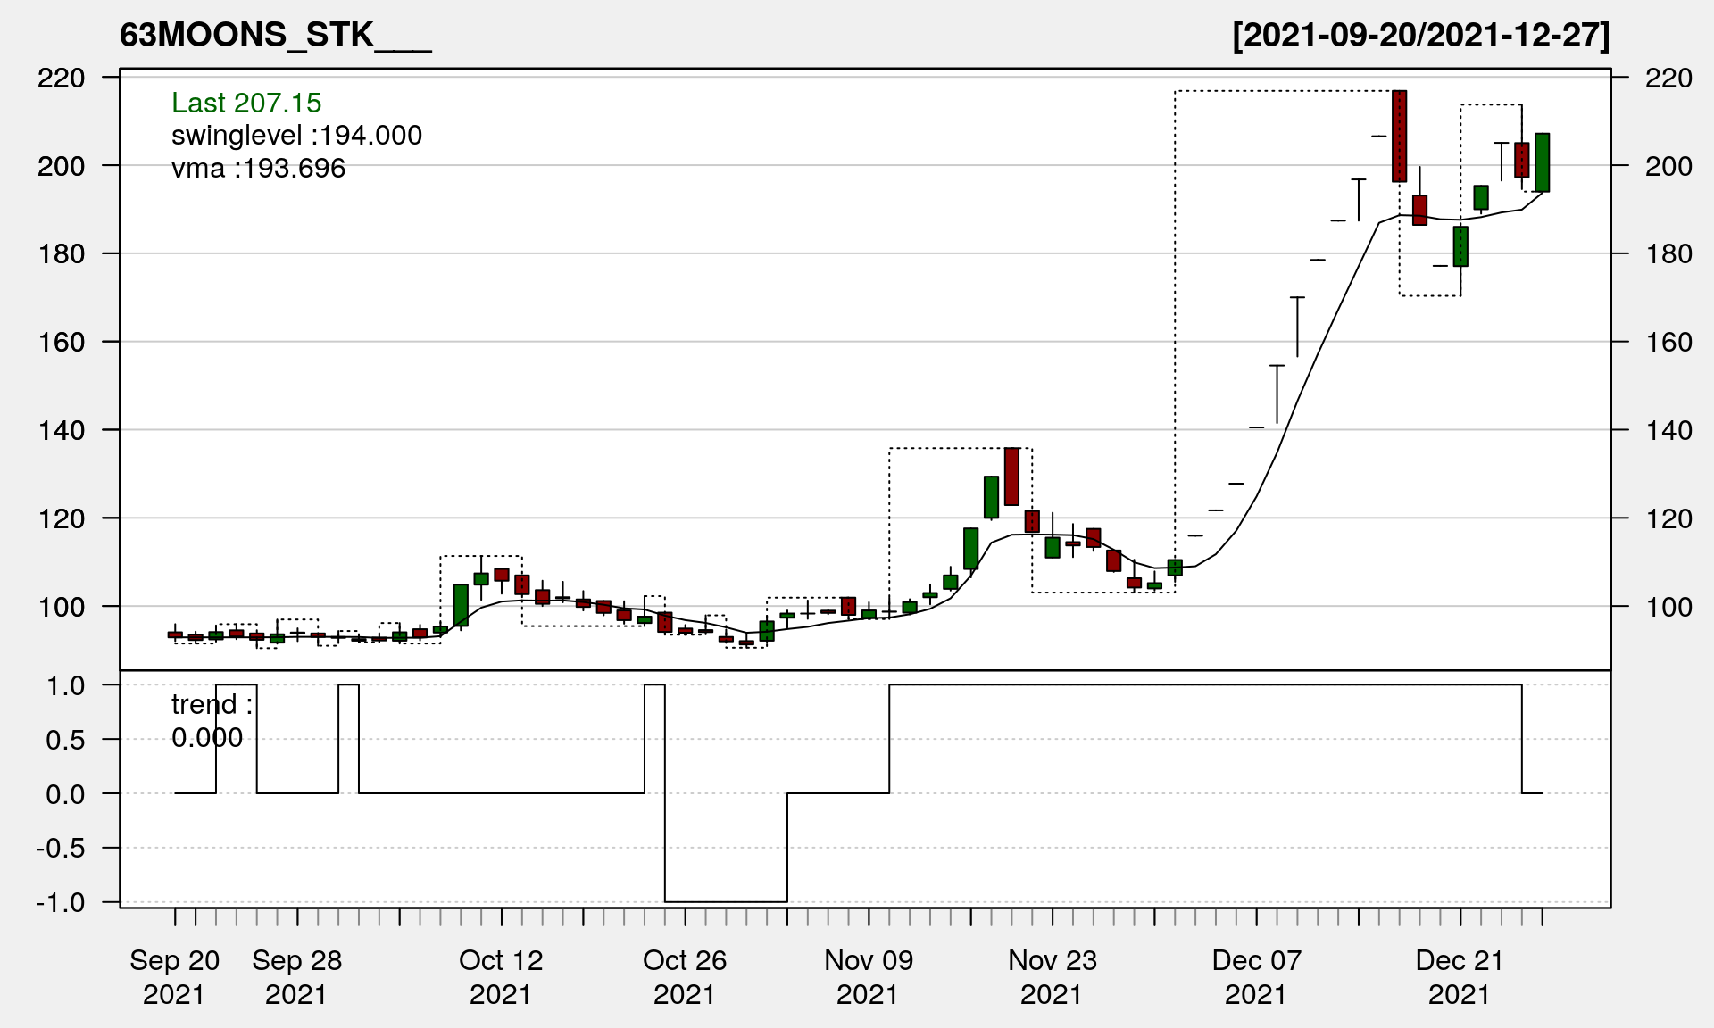Click the -1.0 label on trend axis
Image resolution: width=1714 pixels, height=1028 pixels.
click(x=61, y=902)
